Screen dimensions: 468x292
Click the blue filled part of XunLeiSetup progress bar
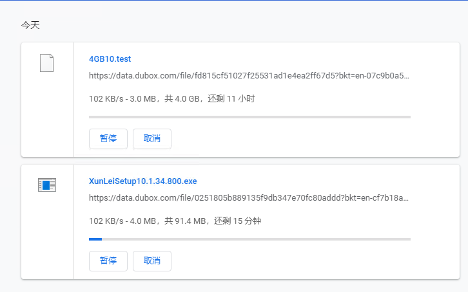(x=95, y=239)
